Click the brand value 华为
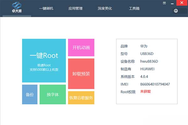The height and width of the screenshot is (125, 188). (144, 46)
